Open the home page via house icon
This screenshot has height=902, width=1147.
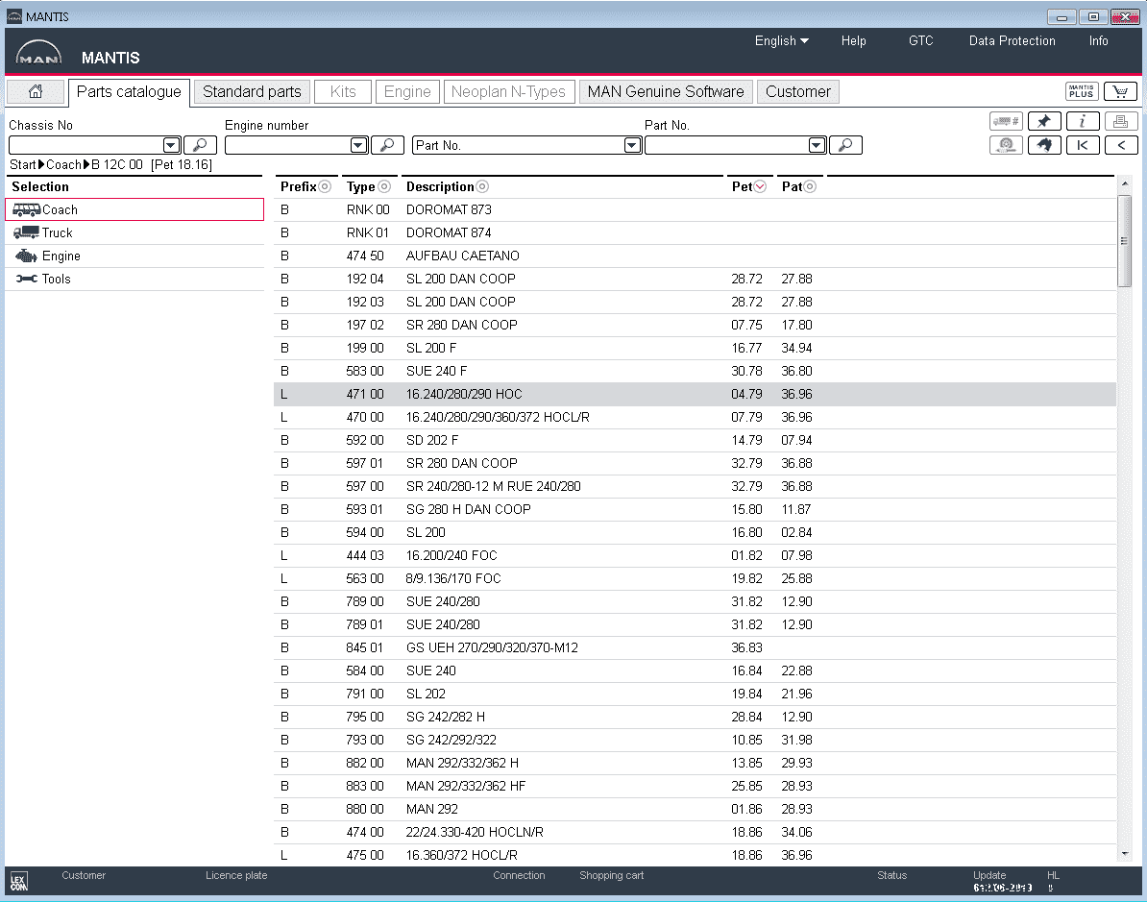coord(36,91)
